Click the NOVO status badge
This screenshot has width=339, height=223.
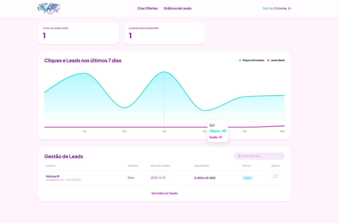[247, 178]
